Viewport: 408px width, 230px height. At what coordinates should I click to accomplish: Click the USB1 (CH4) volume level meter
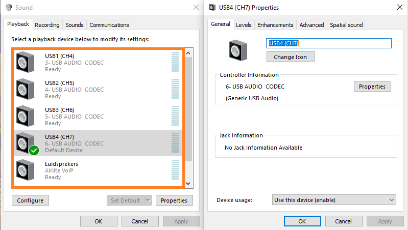[175, 62]
